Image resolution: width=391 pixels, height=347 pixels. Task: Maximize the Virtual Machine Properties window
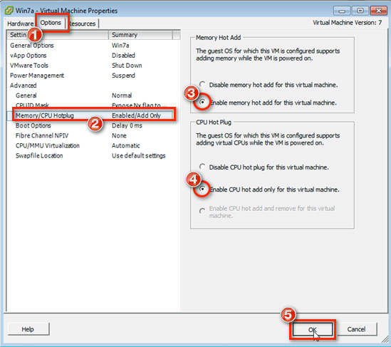360,11
